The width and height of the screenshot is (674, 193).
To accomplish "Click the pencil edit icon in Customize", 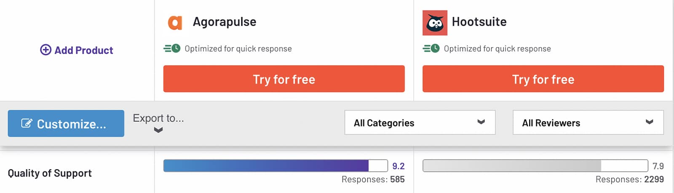I will click(x=27, y=123).
